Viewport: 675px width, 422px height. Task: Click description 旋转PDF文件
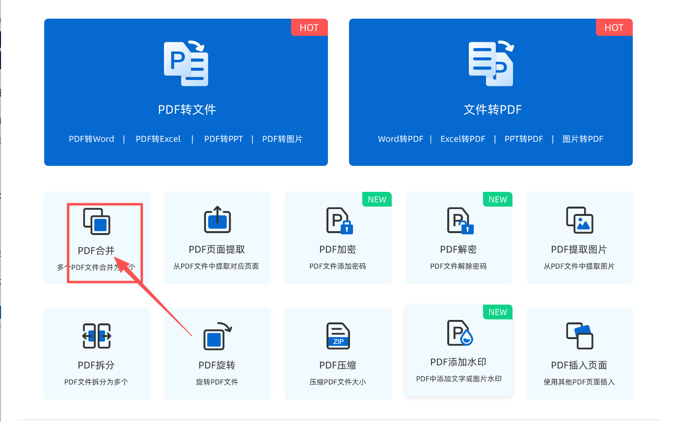tap(217, 382)
